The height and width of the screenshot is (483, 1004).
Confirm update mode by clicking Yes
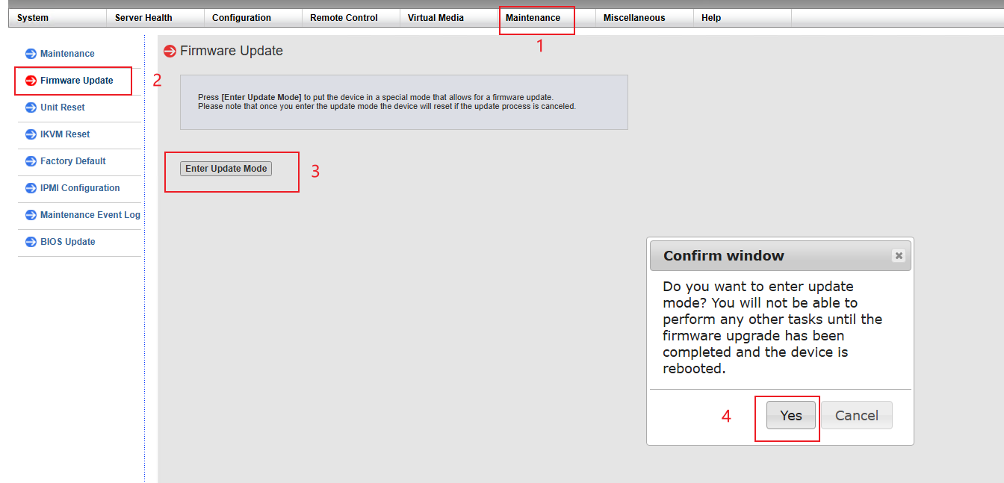coord(791,416)
